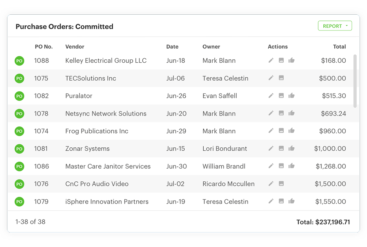
Task: Click PO number 1079
Action: (41, 201)
